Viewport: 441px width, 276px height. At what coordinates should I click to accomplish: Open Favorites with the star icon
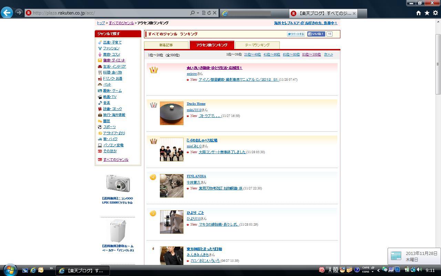tap(427, 13)
